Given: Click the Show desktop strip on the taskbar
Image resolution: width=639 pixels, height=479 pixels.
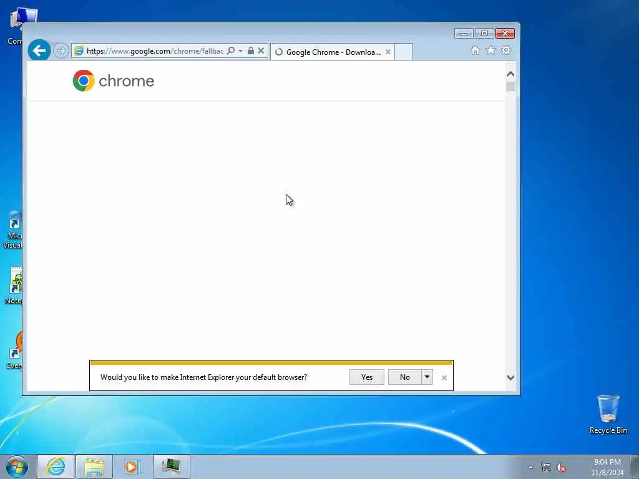Looking at the screenshot, I should [635, 467].
